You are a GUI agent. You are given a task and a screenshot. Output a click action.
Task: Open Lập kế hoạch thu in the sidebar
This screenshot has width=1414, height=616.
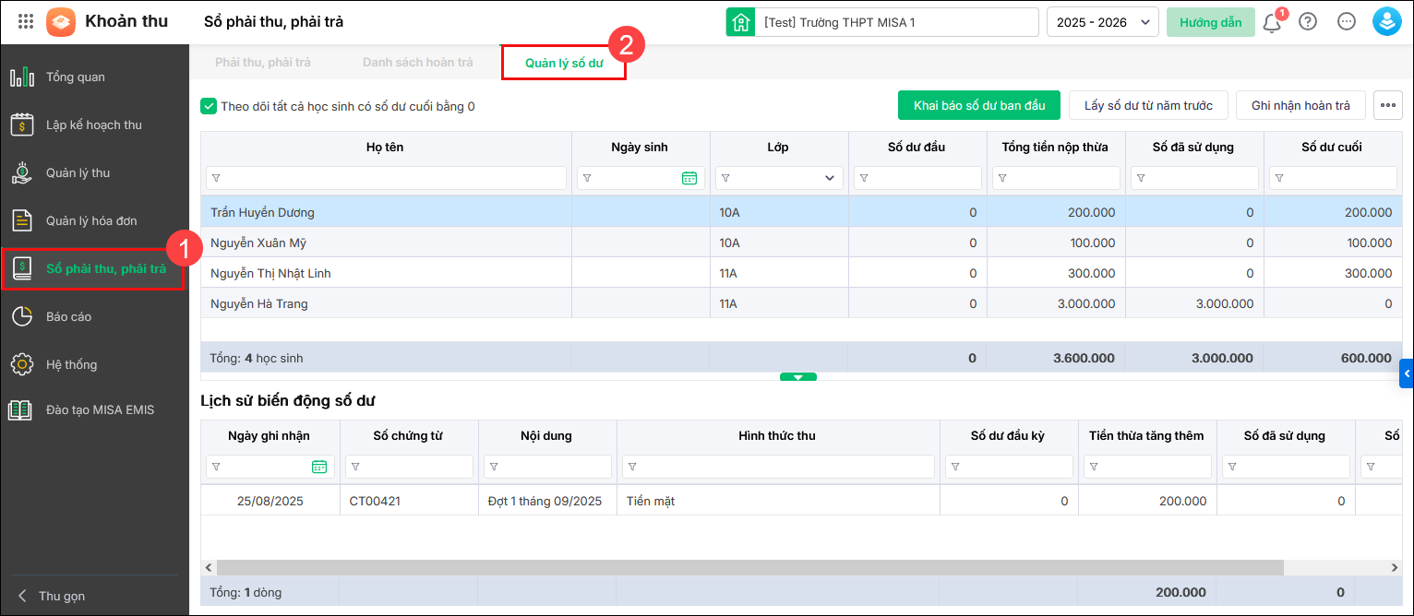tap(93, 124)
